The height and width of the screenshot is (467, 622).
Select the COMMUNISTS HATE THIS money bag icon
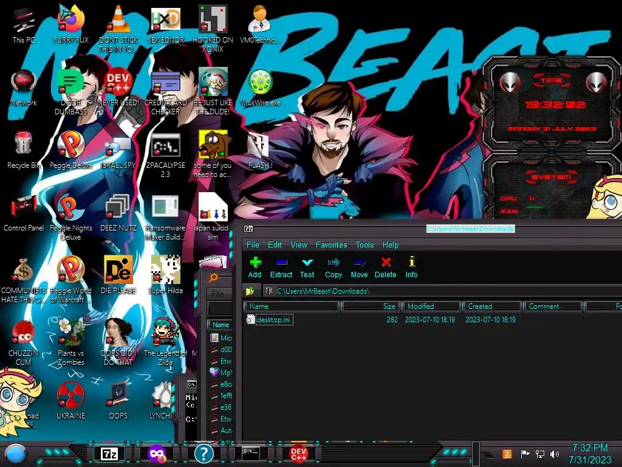(24, 280)
